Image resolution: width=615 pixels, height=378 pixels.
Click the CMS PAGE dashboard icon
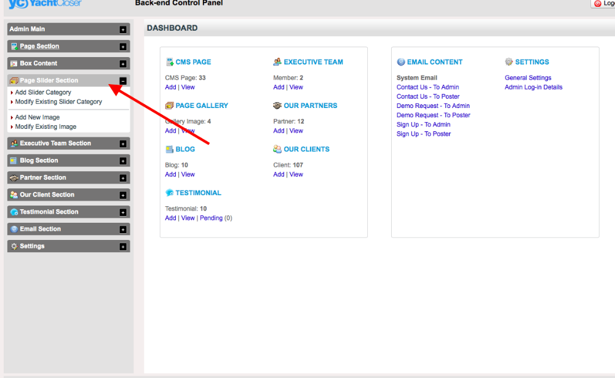(x=170, y=62)
